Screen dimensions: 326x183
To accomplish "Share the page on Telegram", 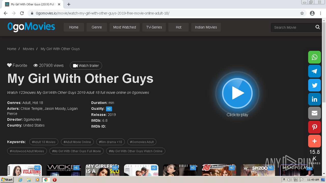I will point(315,71).
